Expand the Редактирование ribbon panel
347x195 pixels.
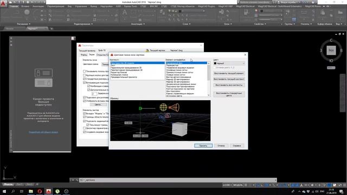click(x=83, y=24)
